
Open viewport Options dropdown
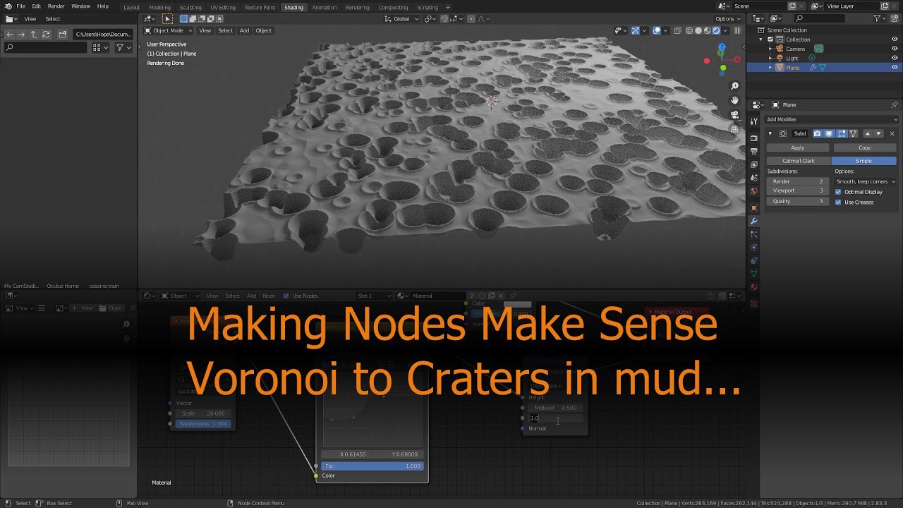[727, 18]
